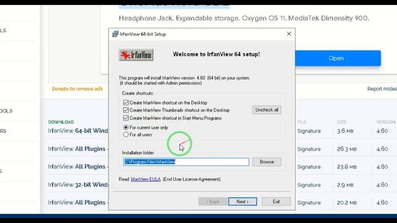Click Signature link in 26.3 MB row
This screenshot has width=397, height=223.
click(x=309, y=149)
